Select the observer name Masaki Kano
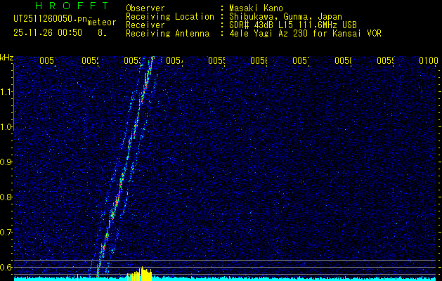The width and height of the screenshot is (442, 281). (x=256, y=8)
